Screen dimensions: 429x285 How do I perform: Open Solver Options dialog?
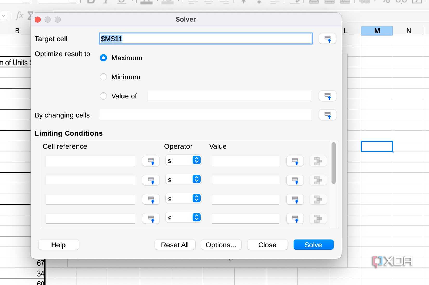click(221, 245)
